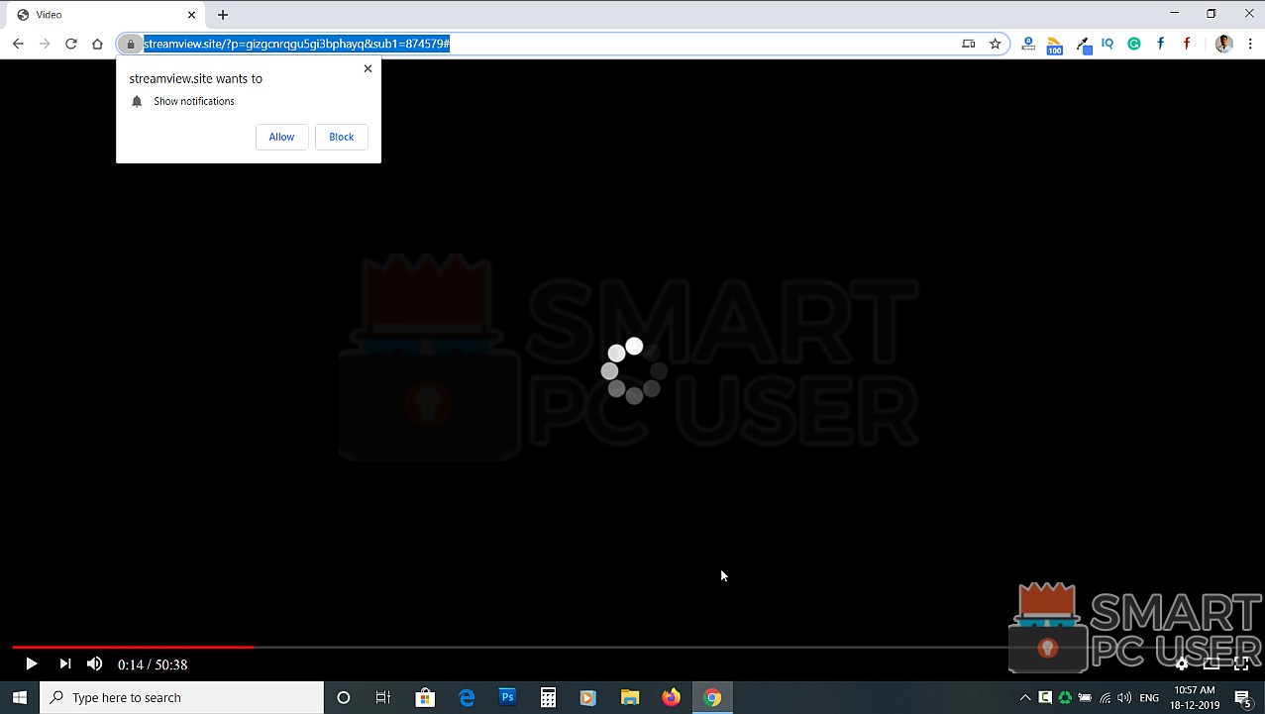Toggle fullscreen mode on the video
Viewport: 1265px width, 714px height.
click(1241, 663)
